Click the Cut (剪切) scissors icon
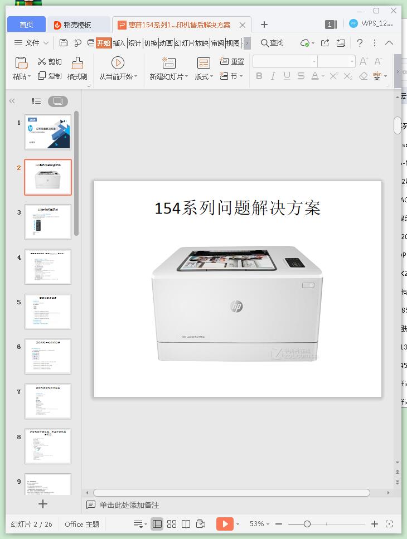Screen dimensions: 407x539 pyautogui.click(x=42, y=61)
